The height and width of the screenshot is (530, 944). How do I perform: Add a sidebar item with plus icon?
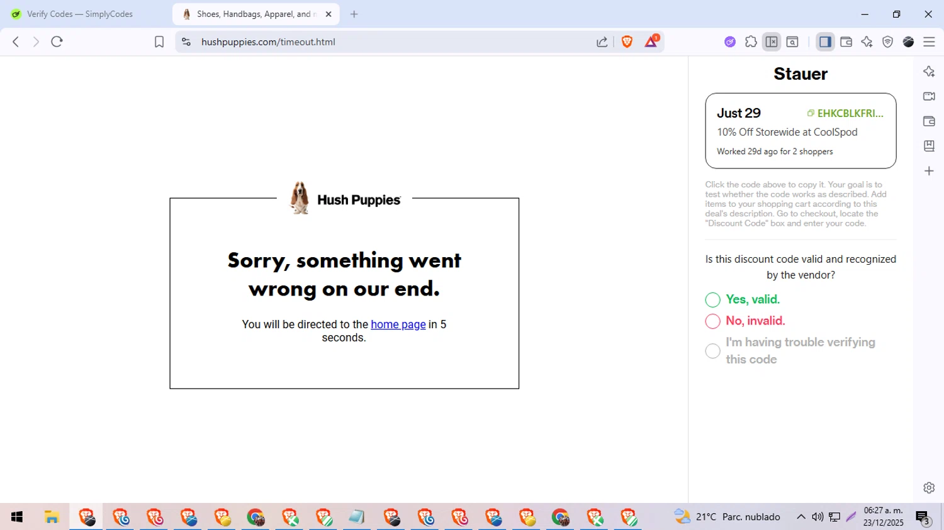[x=929, y=171]
